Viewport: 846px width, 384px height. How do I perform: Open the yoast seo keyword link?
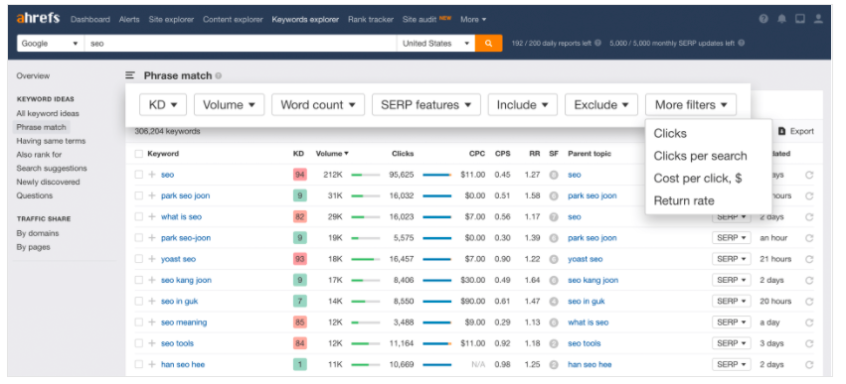click(178, 259)
